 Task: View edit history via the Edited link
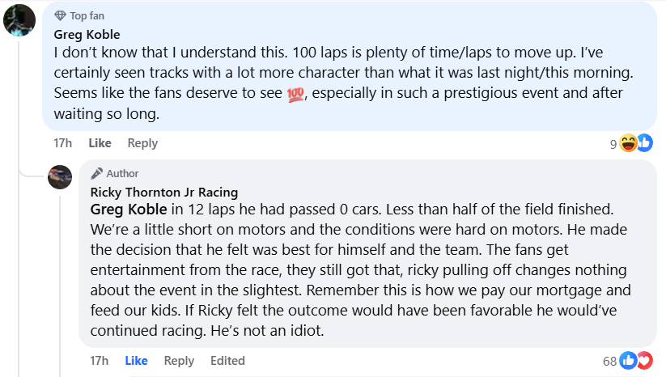pos(227,361)
